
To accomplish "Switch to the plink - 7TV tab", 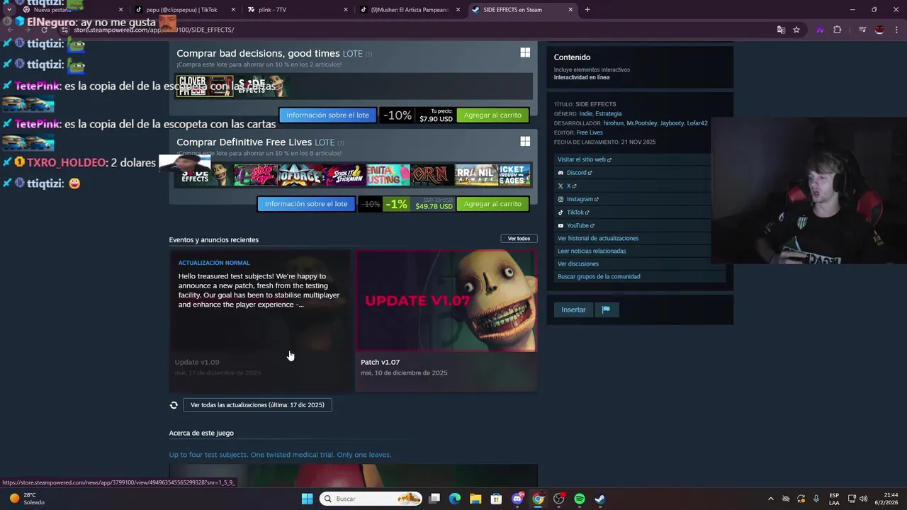I will (x=298, y=10).
